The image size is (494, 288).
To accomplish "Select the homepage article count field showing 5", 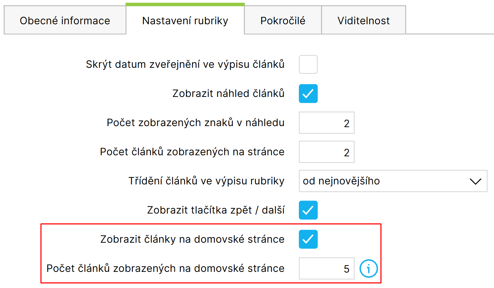I will click(326, 269).
